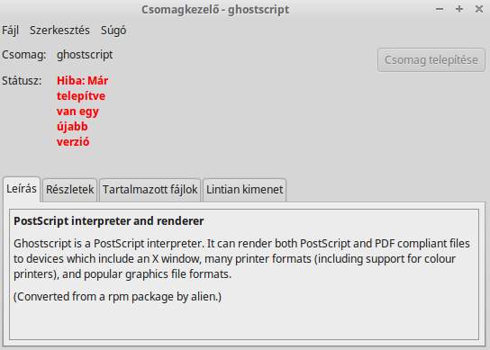Minimize the Csomagkezelő window
The height and width of the screenshot is (350, 490).
click(440, 9)
